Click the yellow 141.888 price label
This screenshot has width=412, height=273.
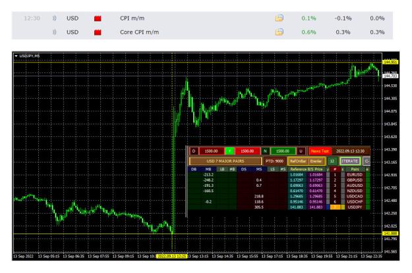(x=390, y=234)
